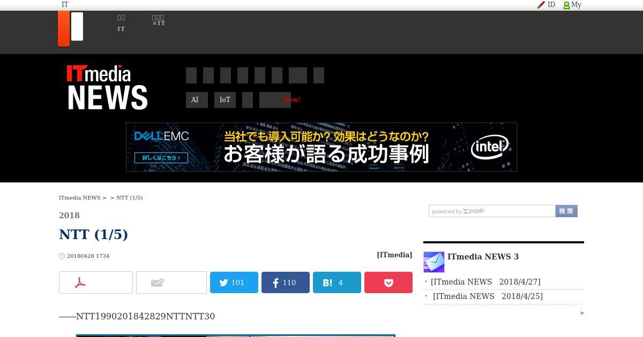Click the clock icon beside article date
This screenshot has height=337, width=643.
tap(62, 256)
